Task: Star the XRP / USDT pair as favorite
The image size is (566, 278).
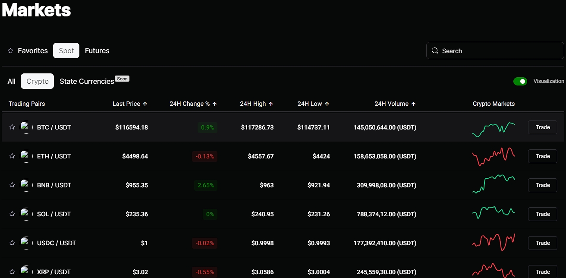Action: (x=12, y=272)
